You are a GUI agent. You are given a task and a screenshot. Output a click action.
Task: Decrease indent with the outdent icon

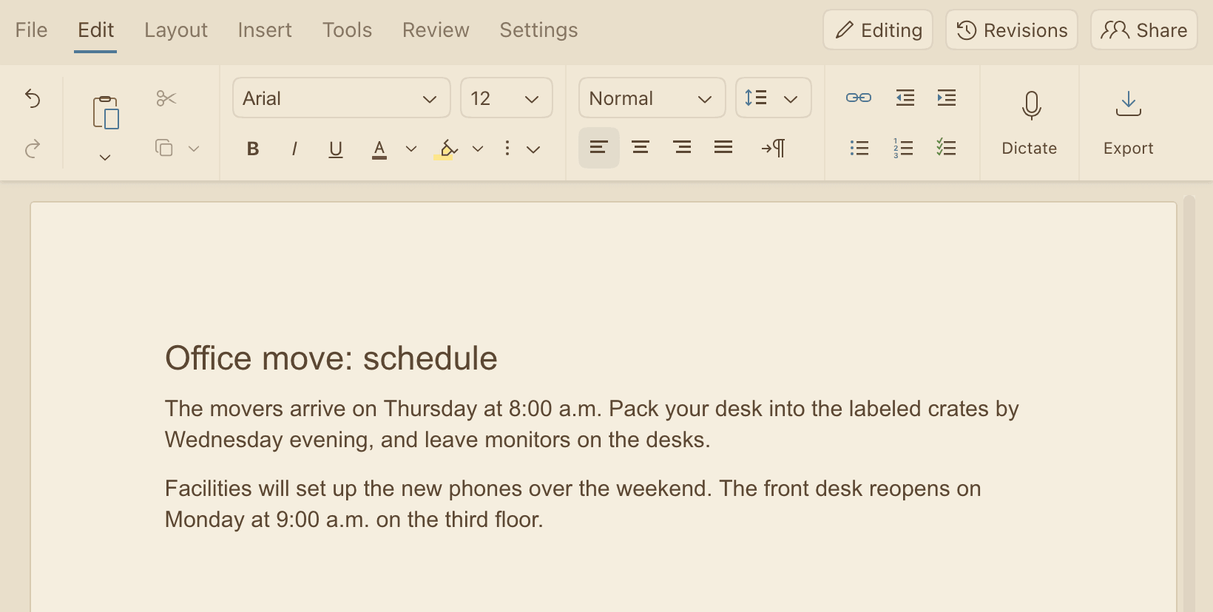[905, 98]
